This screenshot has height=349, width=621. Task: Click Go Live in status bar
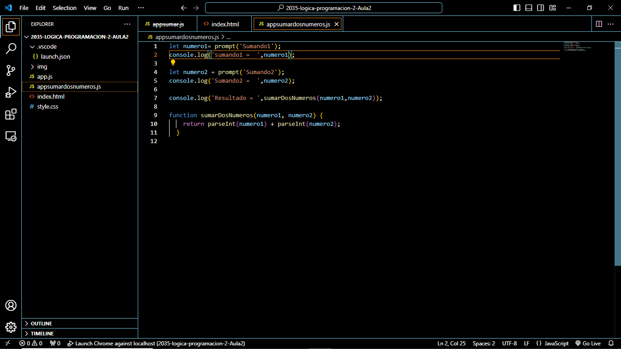[588, 344]
